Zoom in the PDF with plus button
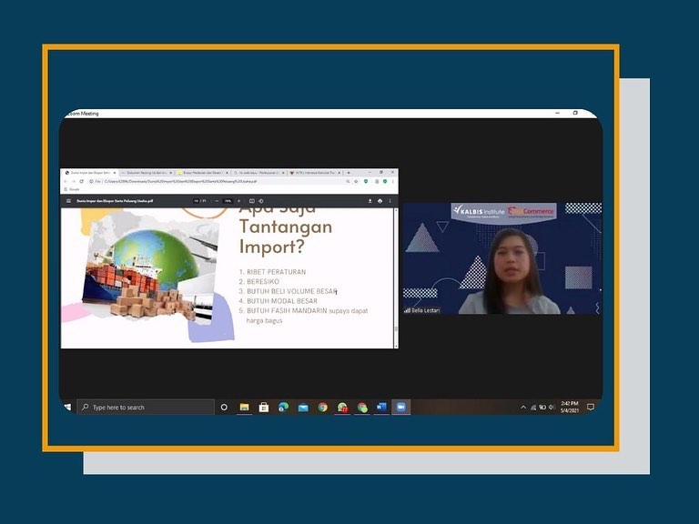This screenshot has width=699, height=524. 239,201
